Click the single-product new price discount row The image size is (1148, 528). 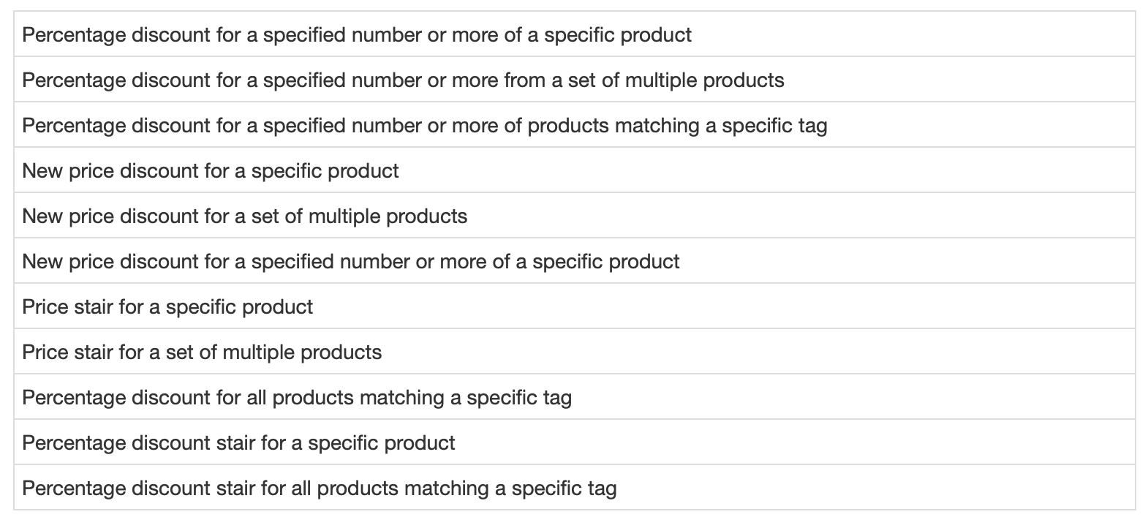point(211,171)
